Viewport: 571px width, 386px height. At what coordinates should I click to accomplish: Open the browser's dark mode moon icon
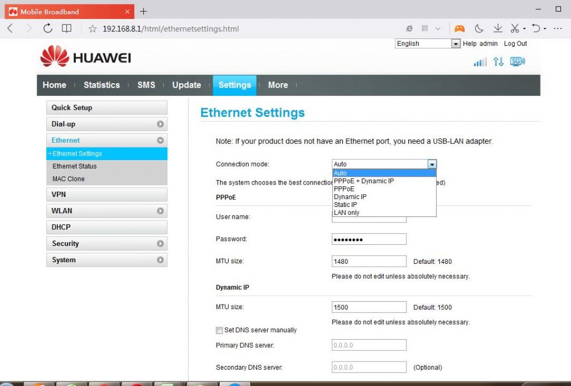tap(480, 28)
